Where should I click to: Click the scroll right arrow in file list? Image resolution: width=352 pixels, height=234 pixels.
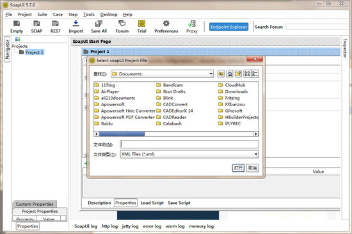[x=256, y=134]
